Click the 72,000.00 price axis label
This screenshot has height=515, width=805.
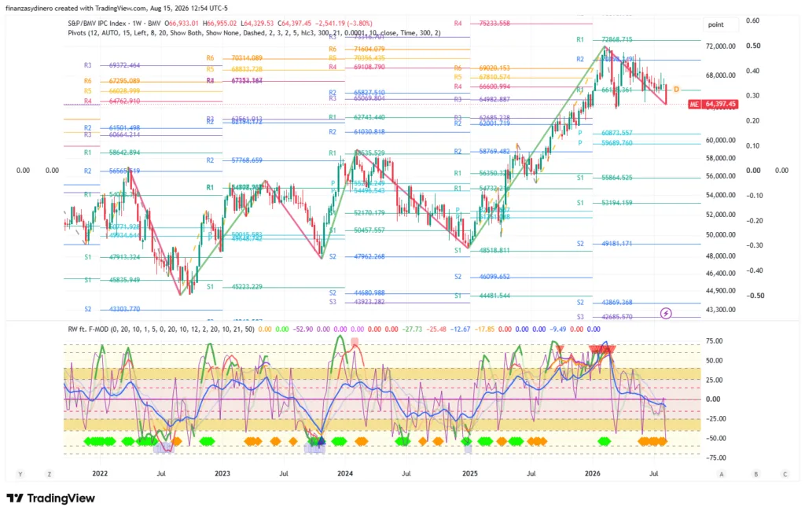click(721, 46)
